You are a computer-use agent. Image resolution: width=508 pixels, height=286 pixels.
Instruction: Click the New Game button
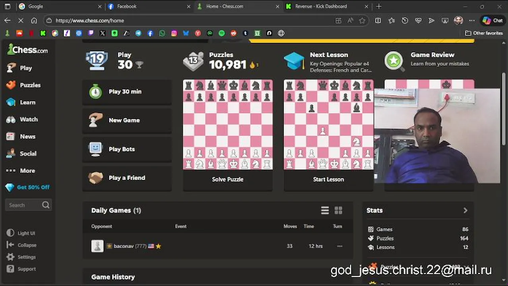click(x=127, y=120)
